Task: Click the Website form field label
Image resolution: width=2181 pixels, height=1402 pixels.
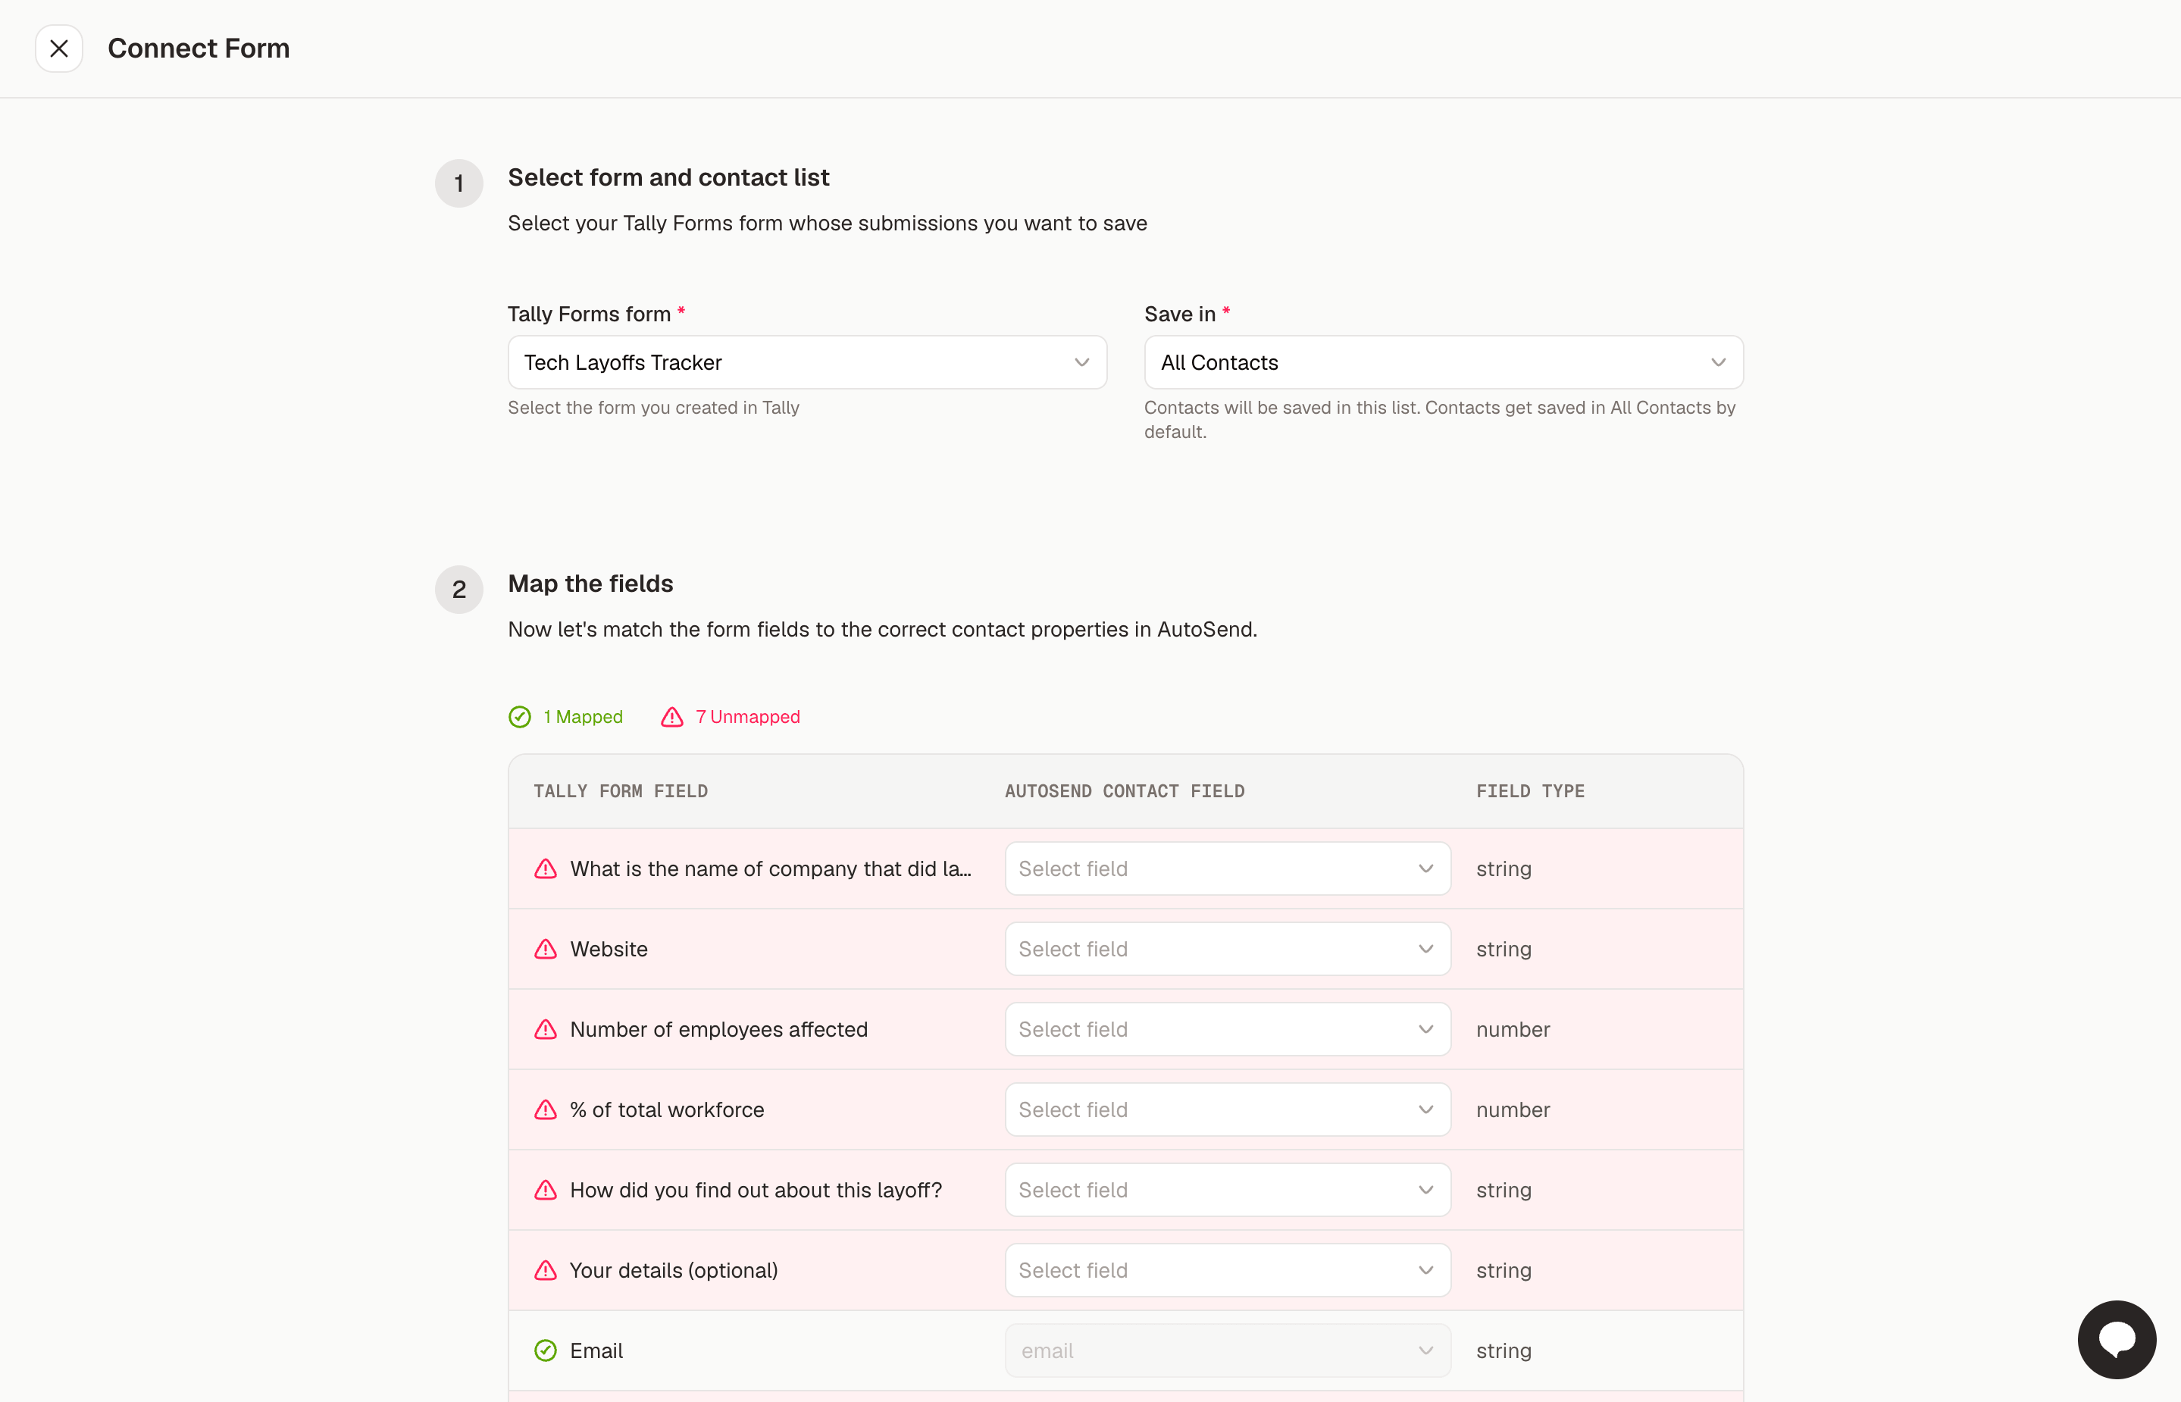Action: tap(609, 949)
